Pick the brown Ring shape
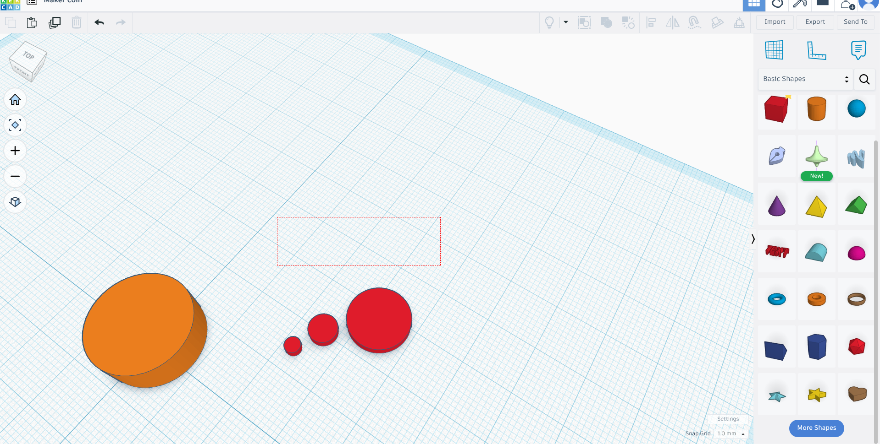Viewport: 880px width, 444px height. (856, 299)
